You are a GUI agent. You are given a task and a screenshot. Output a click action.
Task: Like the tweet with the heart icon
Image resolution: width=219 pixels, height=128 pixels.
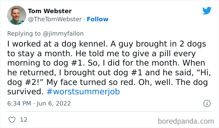tap(12, 119)
